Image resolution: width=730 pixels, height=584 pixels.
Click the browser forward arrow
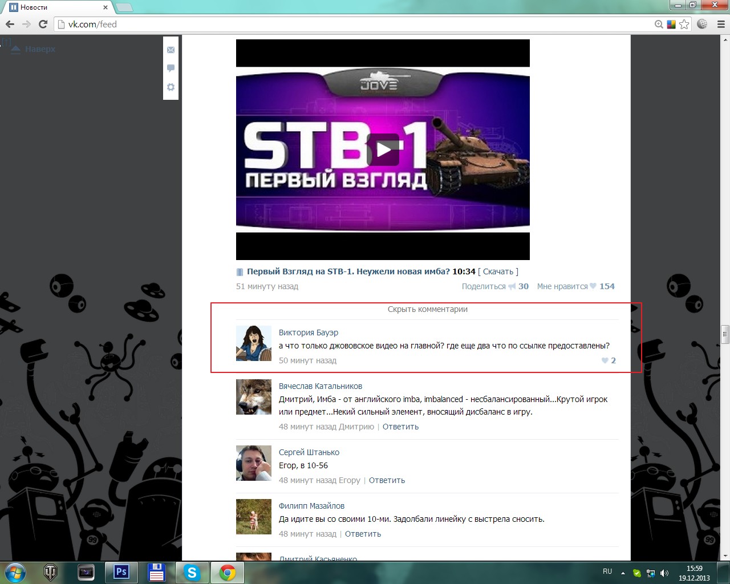click(26, 24)
